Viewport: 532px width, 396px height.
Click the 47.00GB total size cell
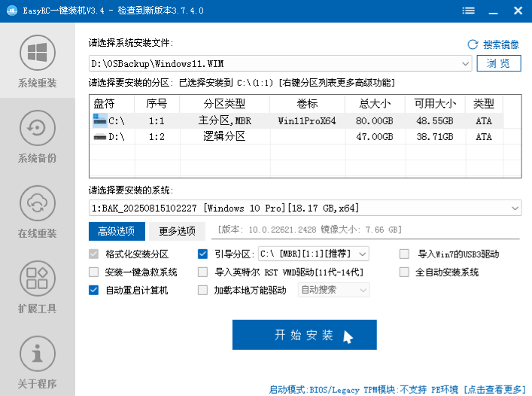coord(375,137)
